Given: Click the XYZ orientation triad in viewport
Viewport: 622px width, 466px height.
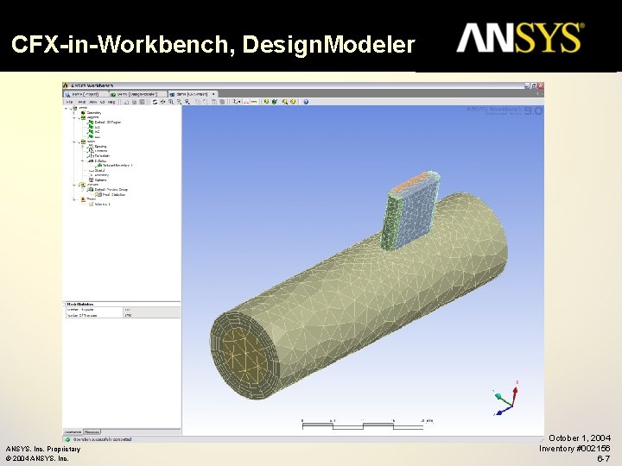Looking at the screenshot, I should click(505, 398).
